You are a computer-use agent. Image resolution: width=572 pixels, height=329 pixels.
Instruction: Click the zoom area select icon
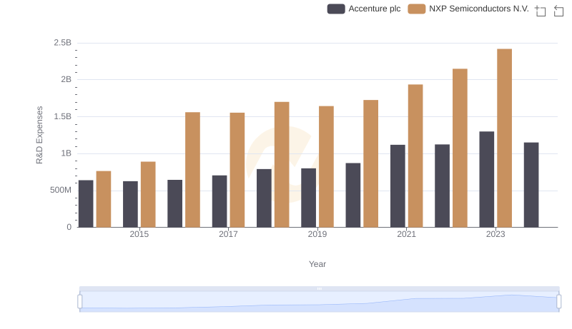pos(541,11)
